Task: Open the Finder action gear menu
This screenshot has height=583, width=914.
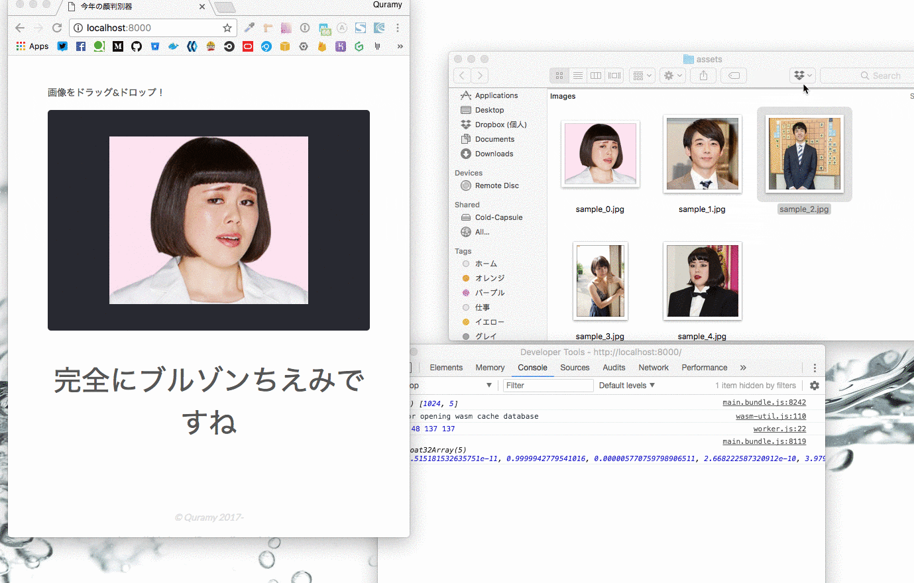Action: coord(673,76)
